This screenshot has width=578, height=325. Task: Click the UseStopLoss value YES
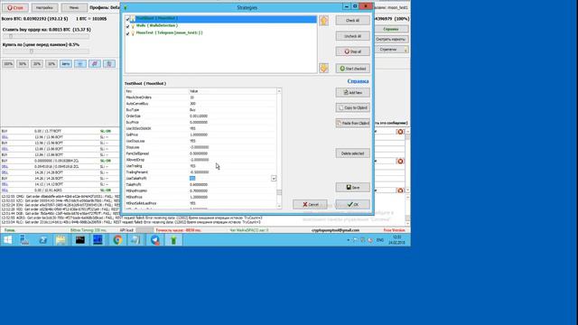tap(192, 141)
